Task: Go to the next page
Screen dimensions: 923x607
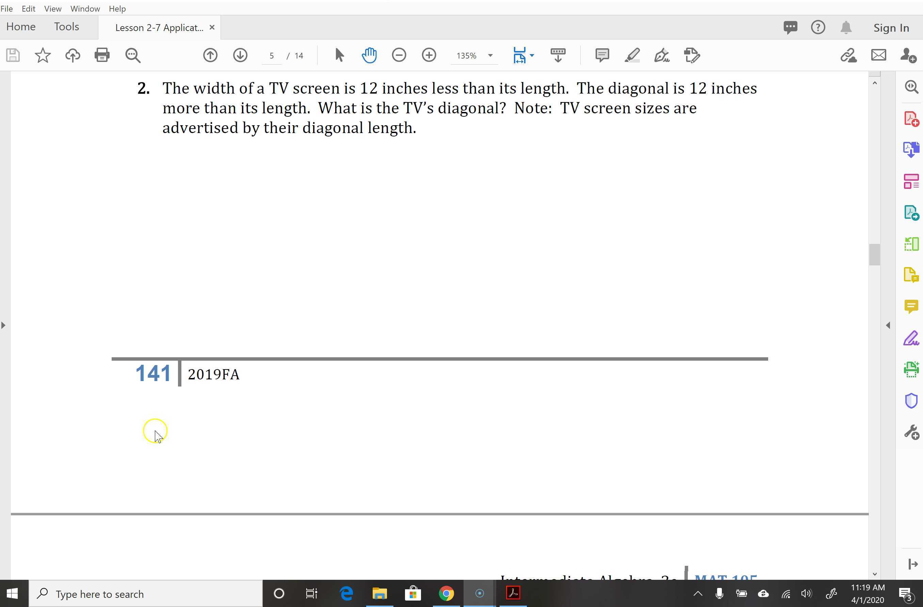Action: click(240, 55)
